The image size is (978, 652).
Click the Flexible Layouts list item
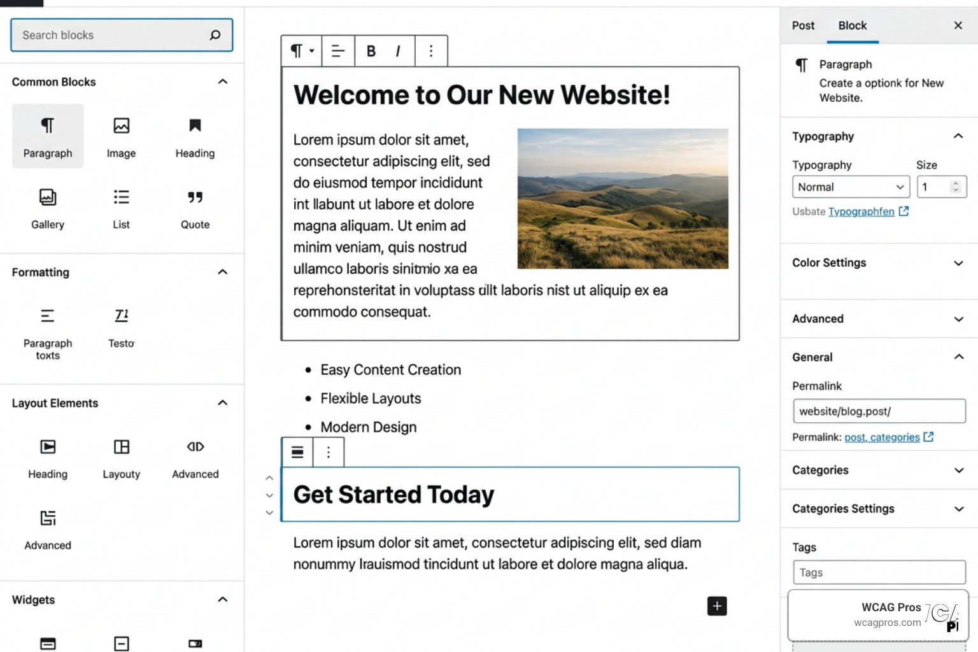(371, 399)
